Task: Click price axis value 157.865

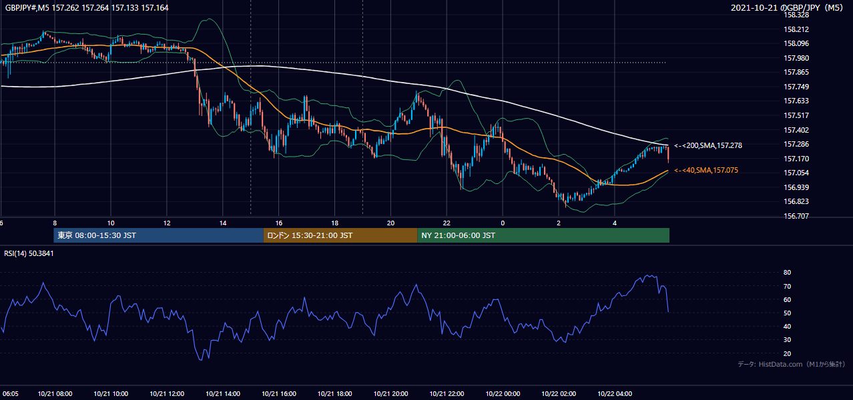Action: pyautogui.click(x=797, y=72)
